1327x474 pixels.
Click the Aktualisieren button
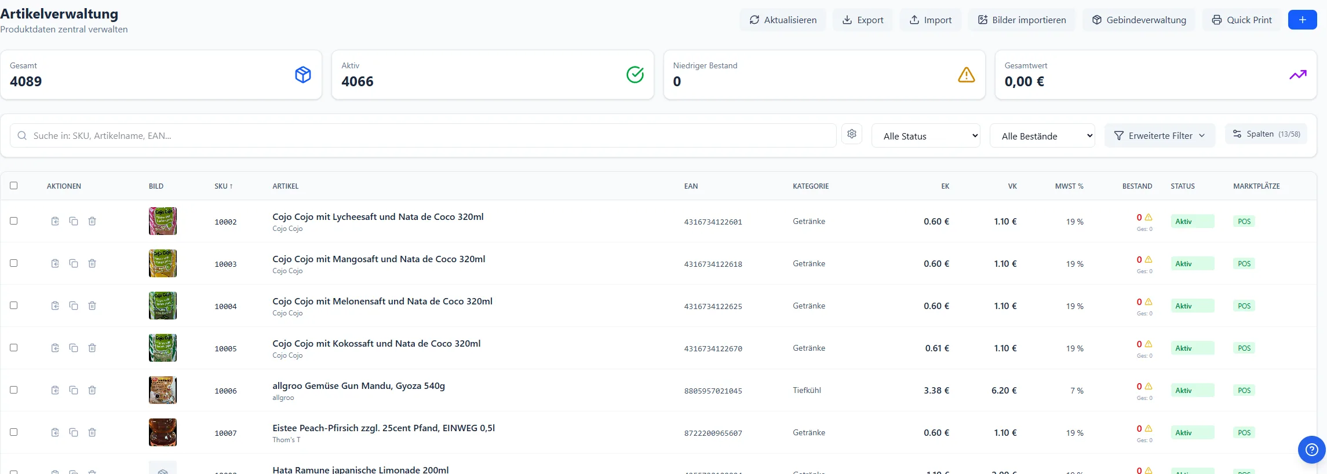coord(783,20)
